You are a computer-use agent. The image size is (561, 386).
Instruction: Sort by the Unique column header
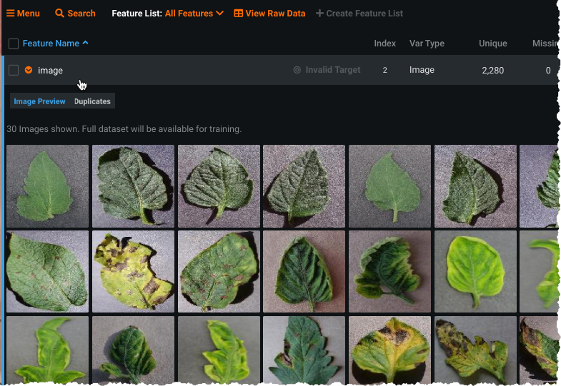(x=492, y=44)
